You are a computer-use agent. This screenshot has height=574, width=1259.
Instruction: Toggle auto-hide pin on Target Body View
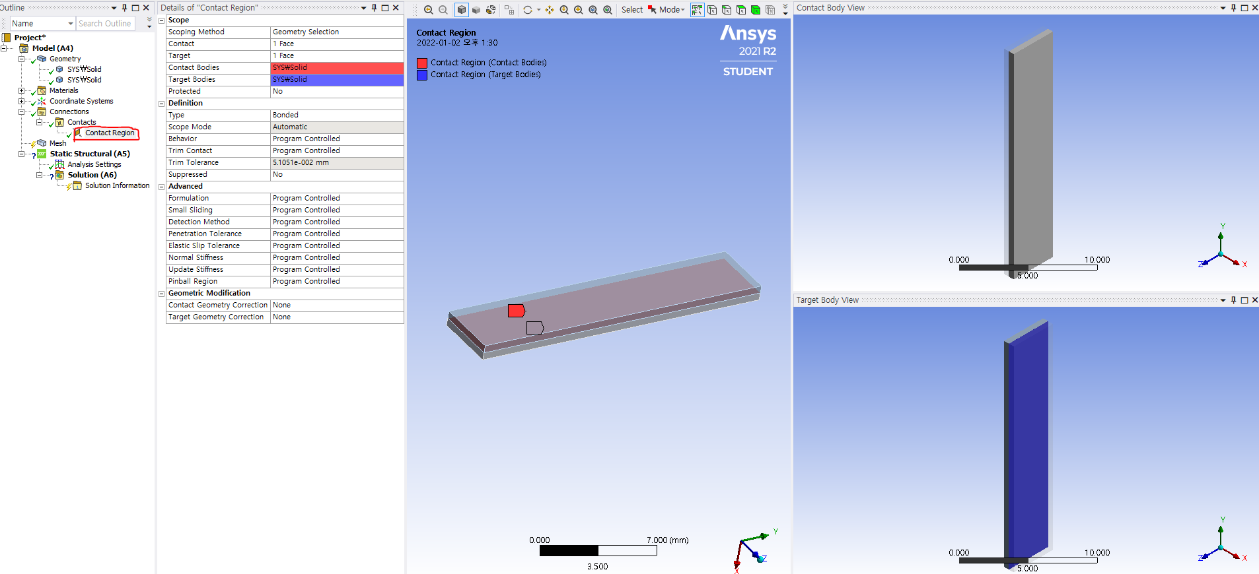click(x=1233, y=300)
